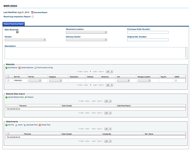The image size is (192, 159).
Task: Check the ITEM-0001 row checkbox
Action: click(8, 80)
